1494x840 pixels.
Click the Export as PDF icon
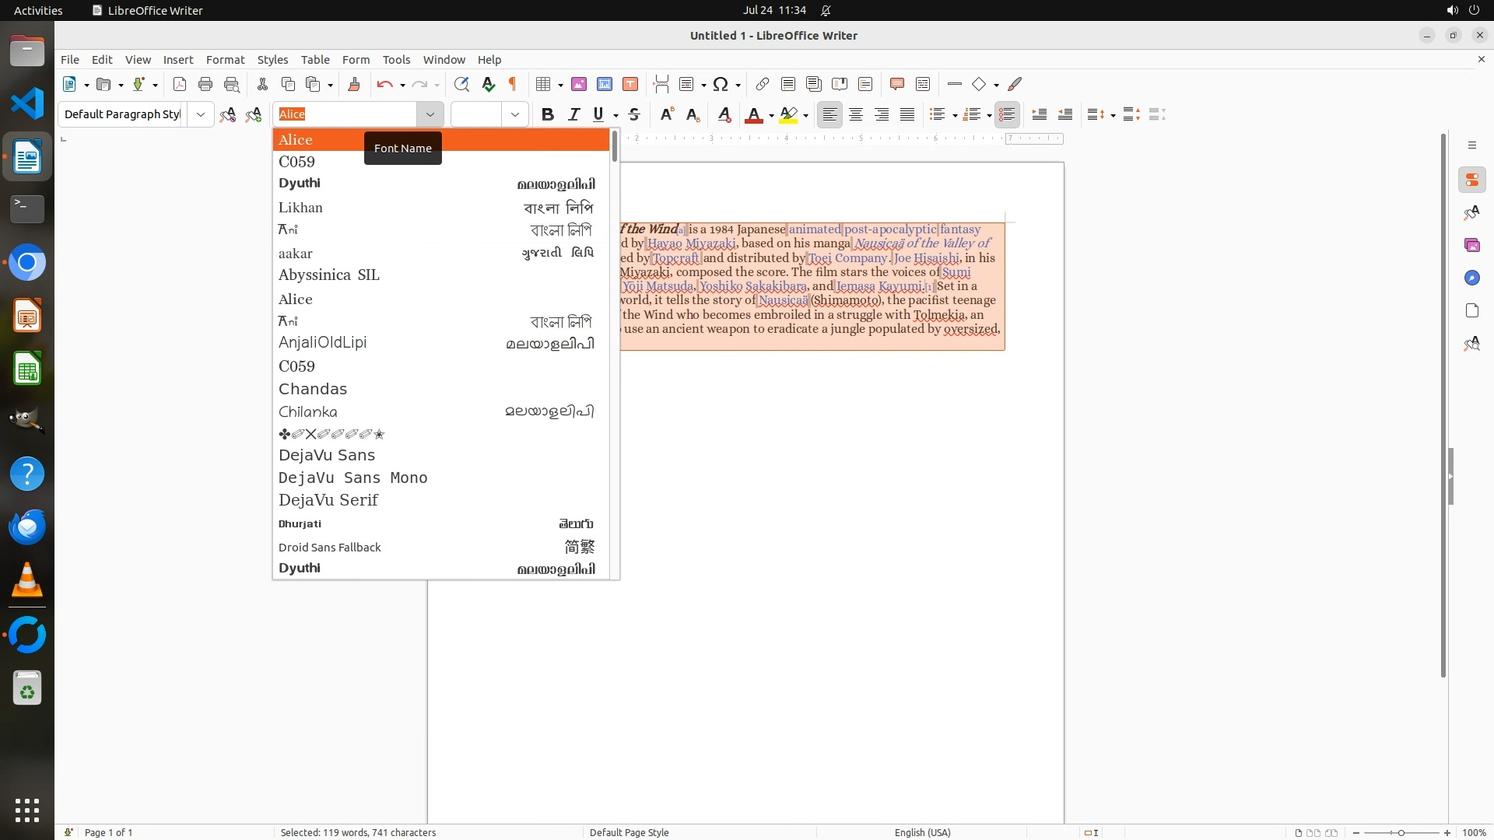pyautogui.click(x=180, y=84)
